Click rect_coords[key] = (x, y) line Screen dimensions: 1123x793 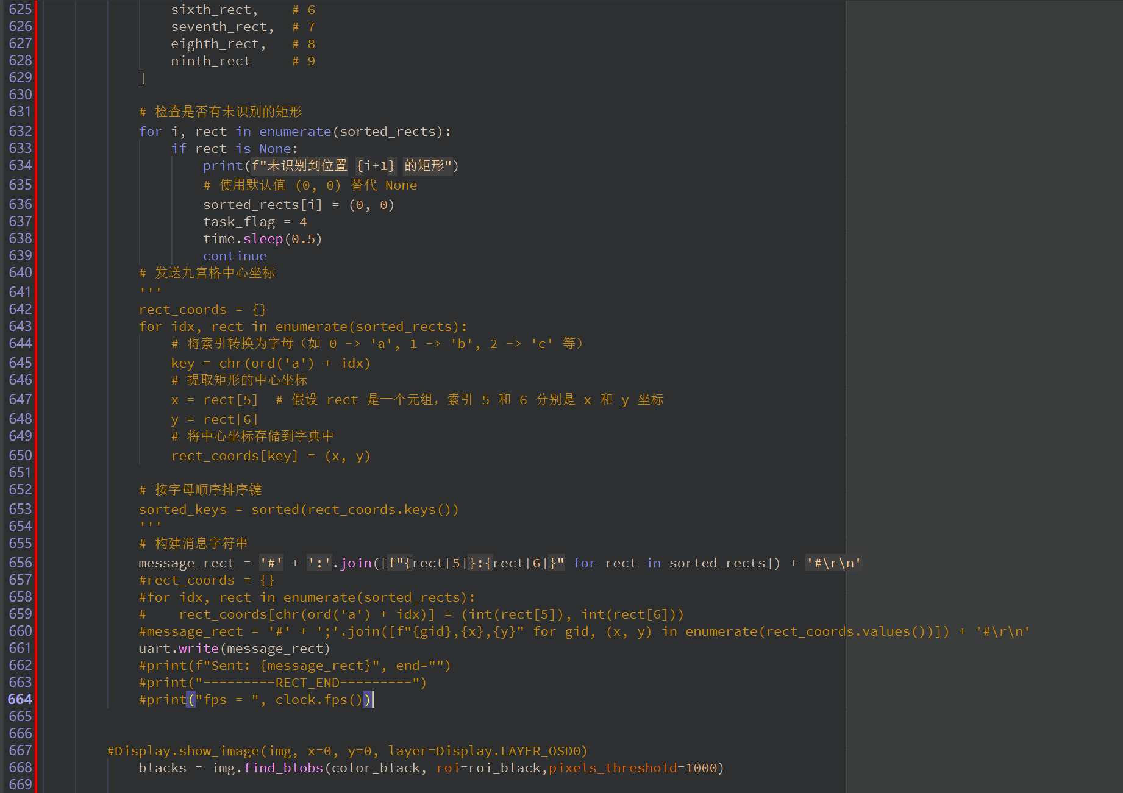coord(271,456)
